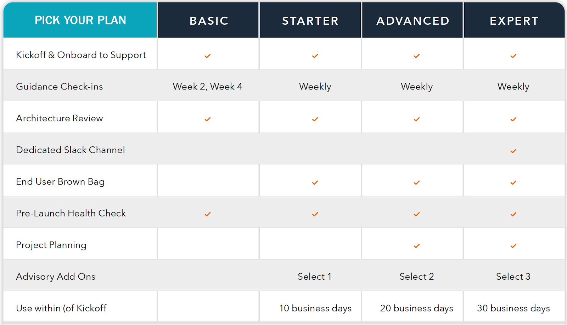
Task: Click the Expert plan End User Brown Bag checkmark
Action: (x=513, y=182)
